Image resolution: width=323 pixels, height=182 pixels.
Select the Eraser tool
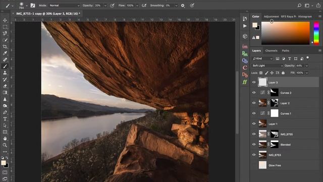[x=5, y=86]
